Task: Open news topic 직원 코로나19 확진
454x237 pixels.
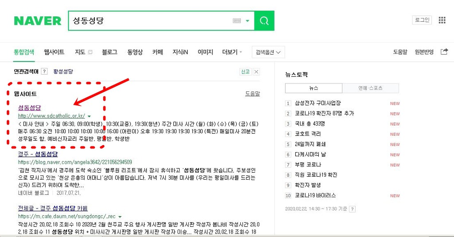Action: [x=316, y=175]
